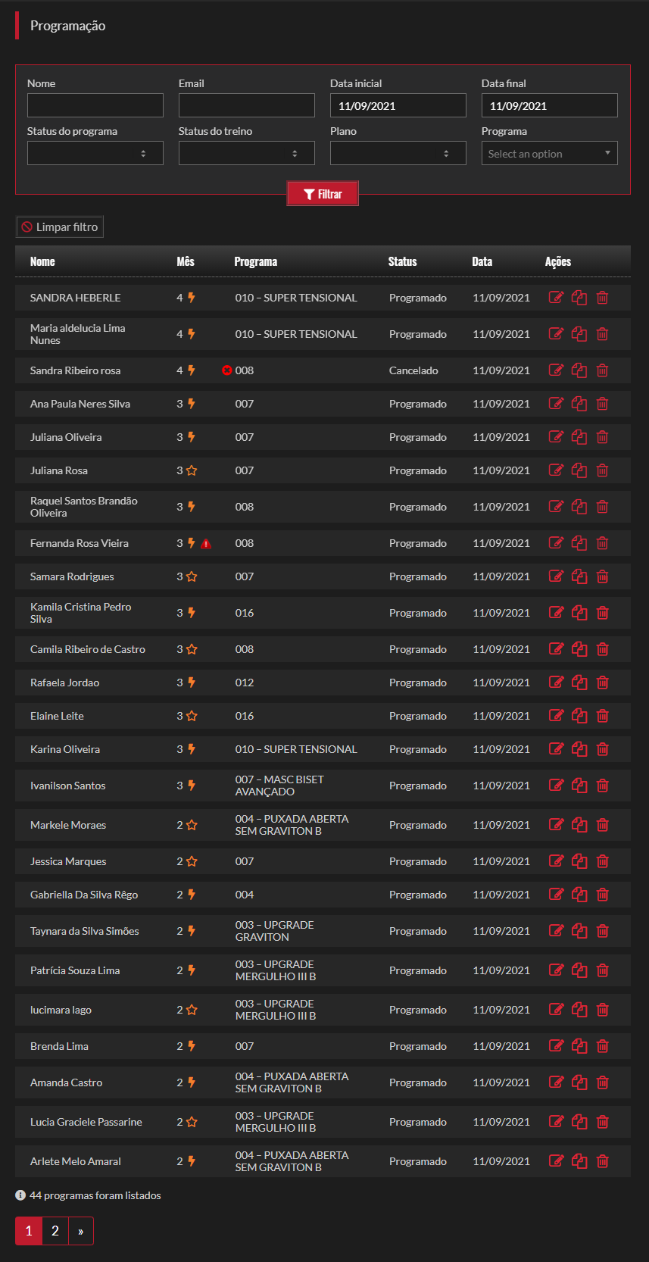
Task: Click the Nome input field
Action: coord(95,105)
